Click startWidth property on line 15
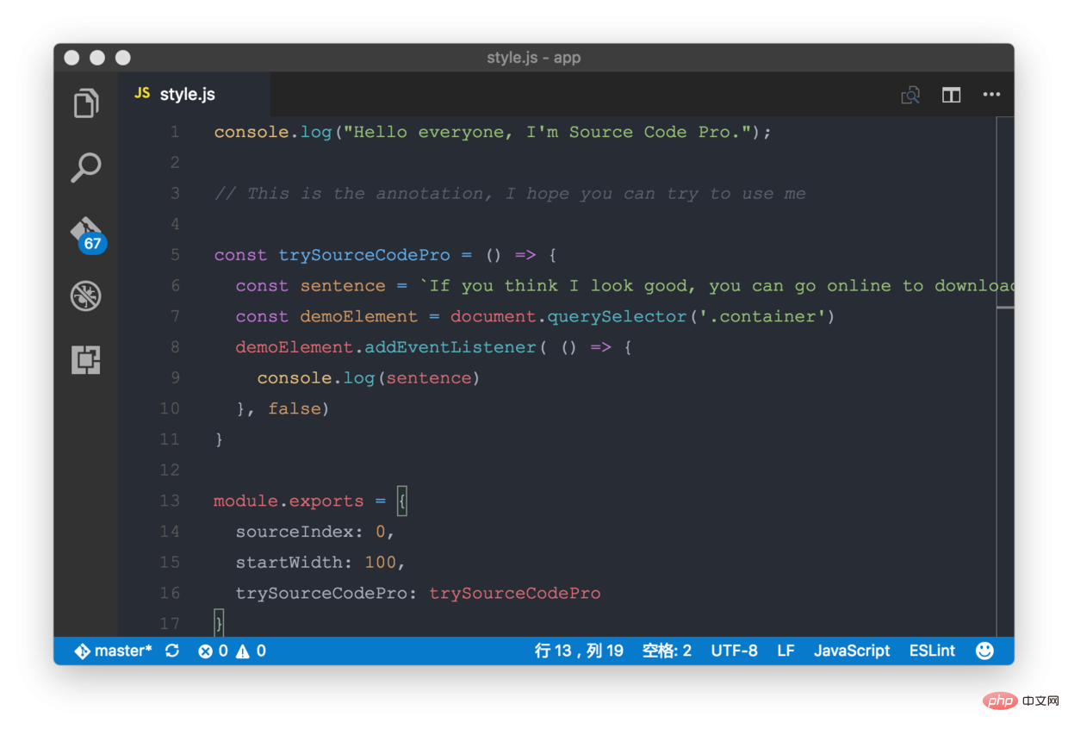 (x=289, y=563)
